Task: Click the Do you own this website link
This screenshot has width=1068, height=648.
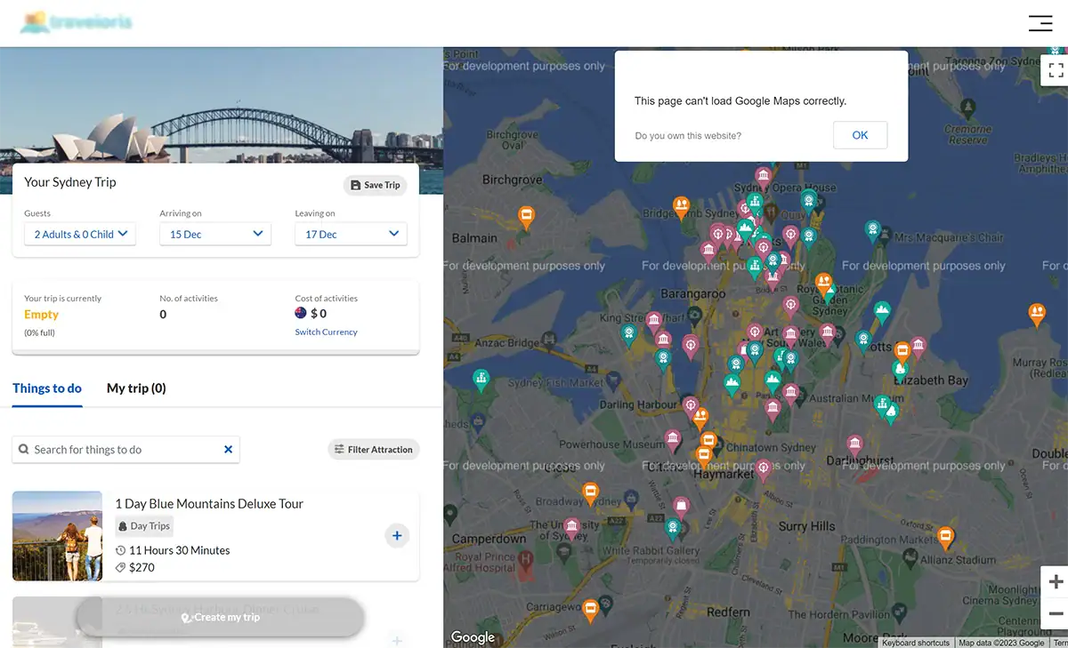Action: 688,136
